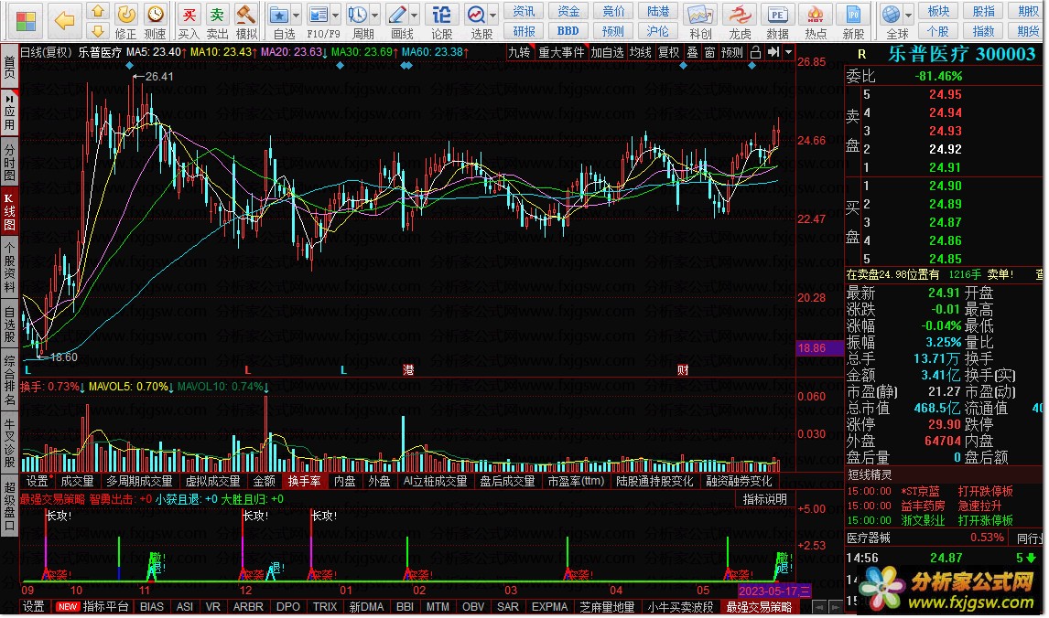Click the 修正 refresh icon
1049x618 pixels.
click(125, 15)
